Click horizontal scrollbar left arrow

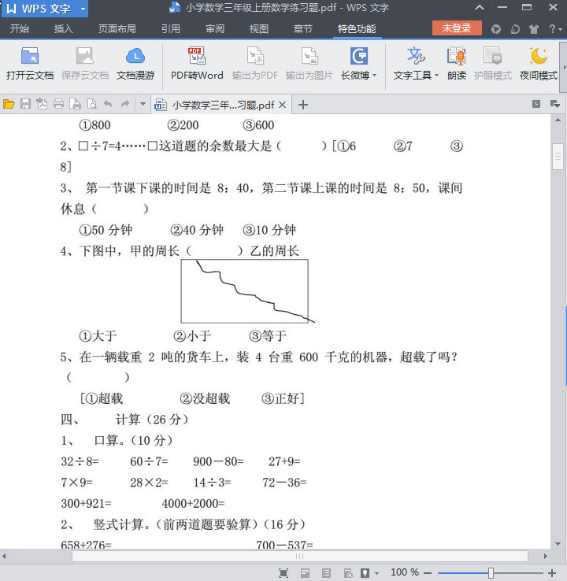pyautogui.click(x=4, y=556)
